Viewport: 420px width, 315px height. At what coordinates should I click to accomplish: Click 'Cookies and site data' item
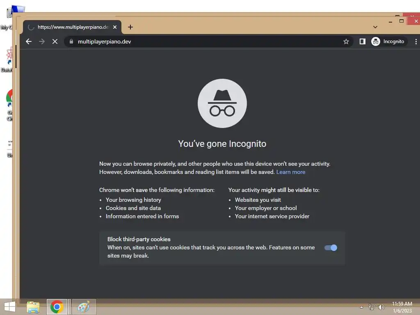pyautogui.click(x=133, y=208)
